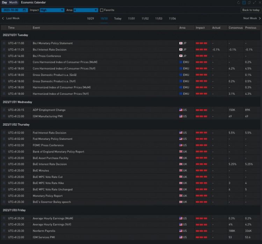This screenshot has height=244, width=262.
Task: Bookmark the Fed Interest Rate Decision event
Action: tap(4, 133)
